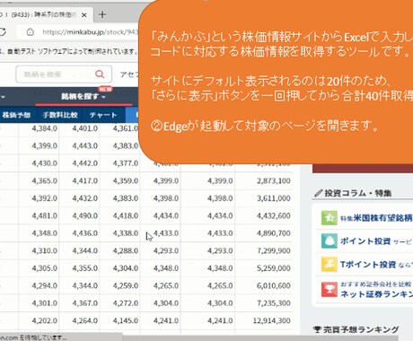
Task: Click the red trophy icon beside ネット証券ランキング
Action: (x=330, y=290)
